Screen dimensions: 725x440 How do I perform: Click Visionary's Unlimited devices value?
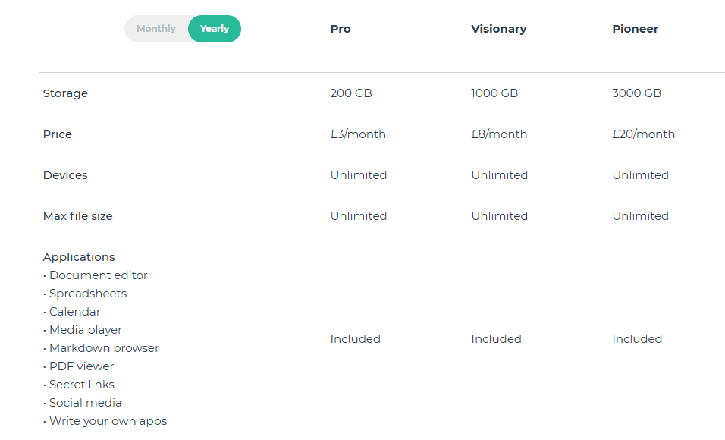coord(499,175)
